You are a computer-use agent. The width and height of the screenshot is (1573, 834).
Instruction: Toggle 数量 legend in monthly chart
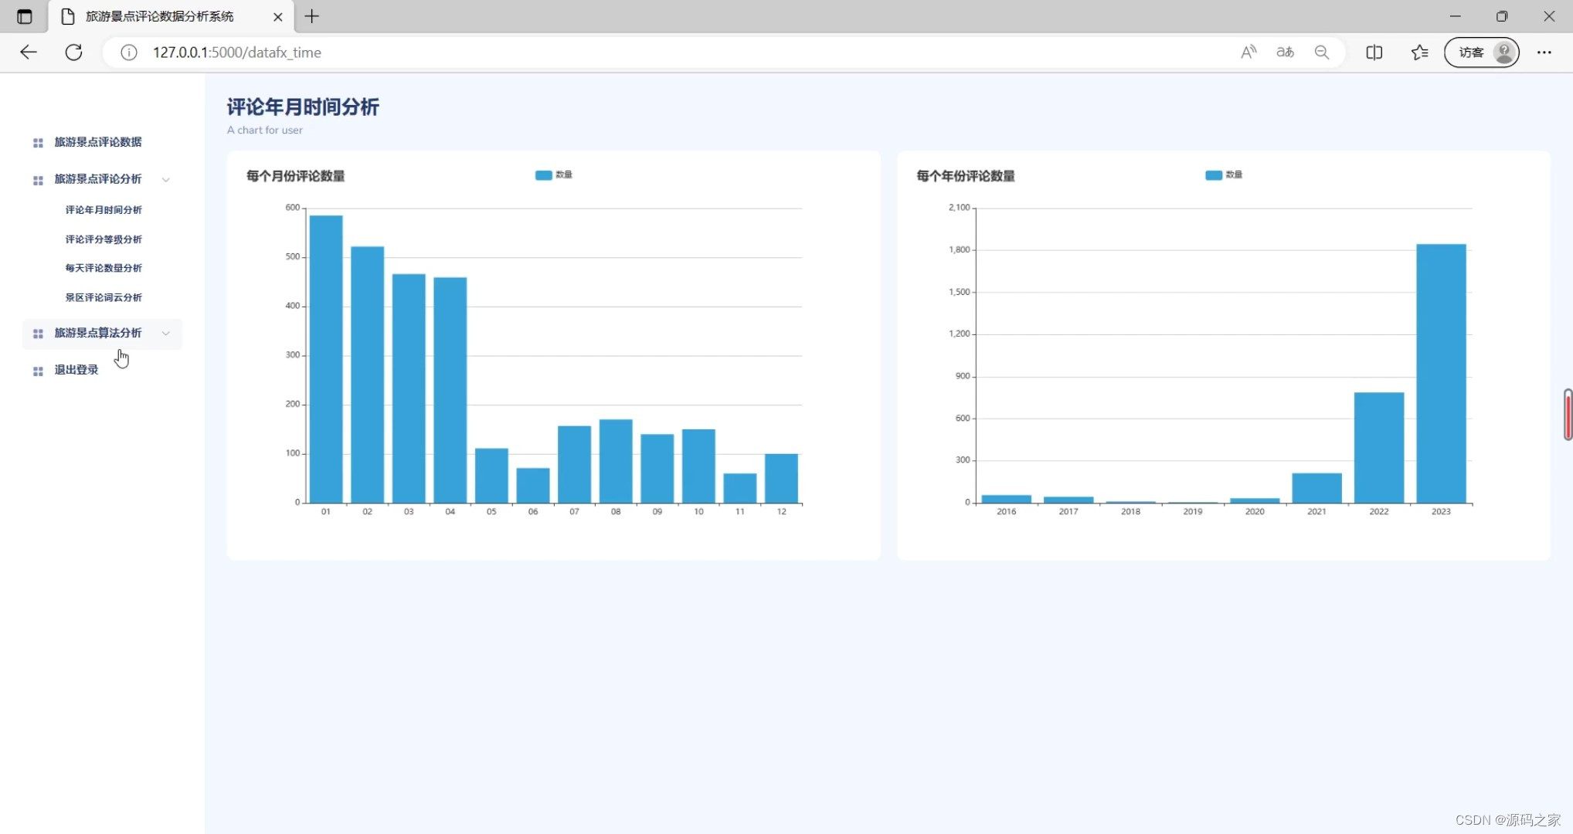(553, 175)
